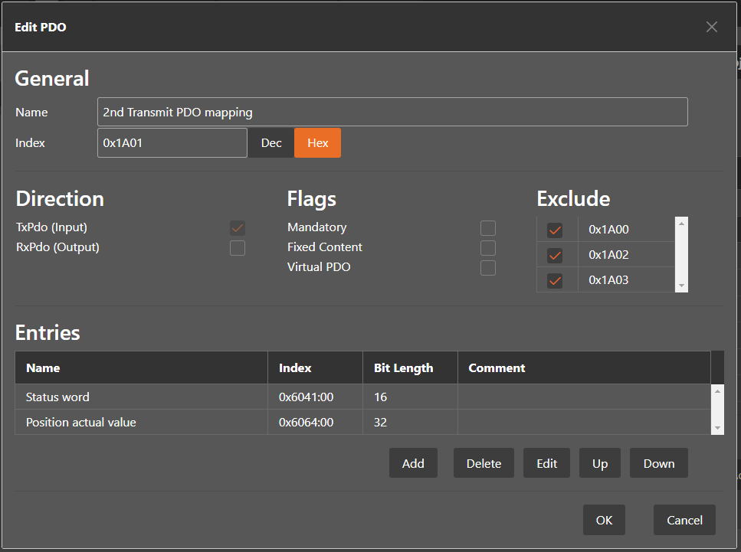Screen dimensions: 741x552
Task: Enable the Virtual PDO flag
Action: click(x=488, y=268)
